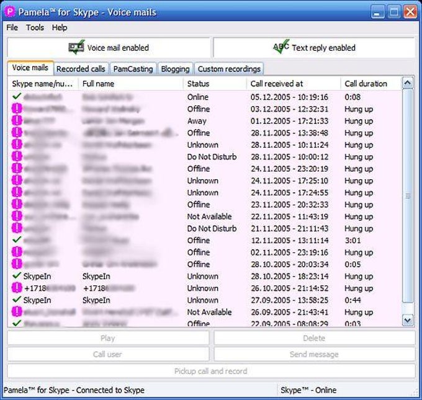The width and height of the screenshot is (422, 400).
Task: Click the Delete button
Action: (315, 338)
